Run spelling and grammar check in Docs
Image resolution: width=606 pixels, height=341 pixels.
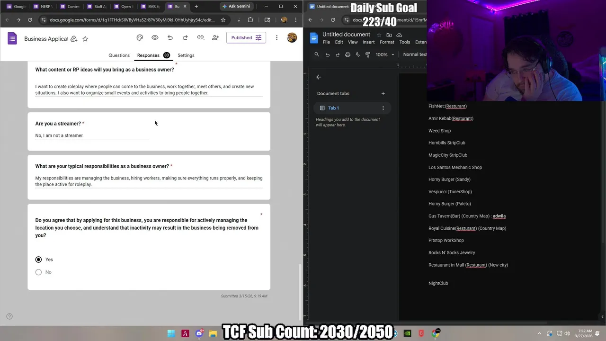(357, 54)
